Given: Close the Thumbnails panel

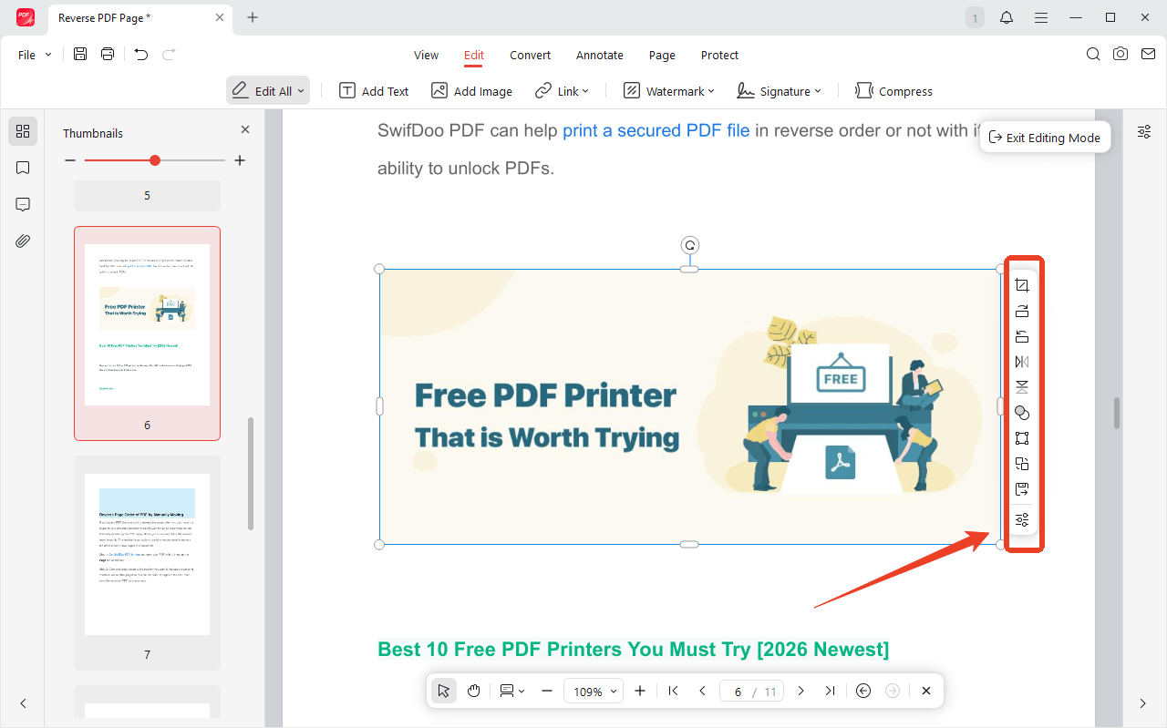Looking at the screenshot, I should click(245, 130).
